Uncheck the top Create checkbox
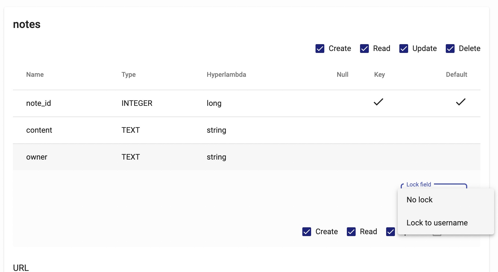Screen dimensions: 498x272 click(x=320, y=49)
